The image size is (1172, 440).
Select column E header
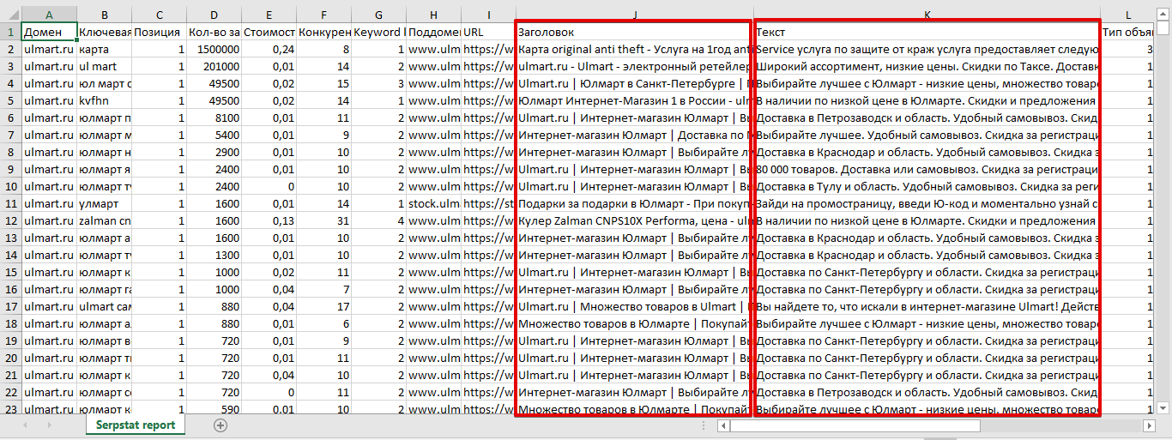(x=269, y=15)
